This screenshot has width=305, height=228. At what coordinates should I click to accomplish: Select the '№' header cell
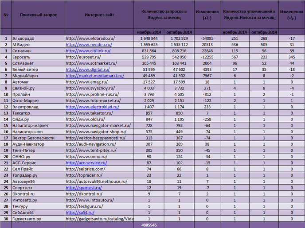coord(6,15)
